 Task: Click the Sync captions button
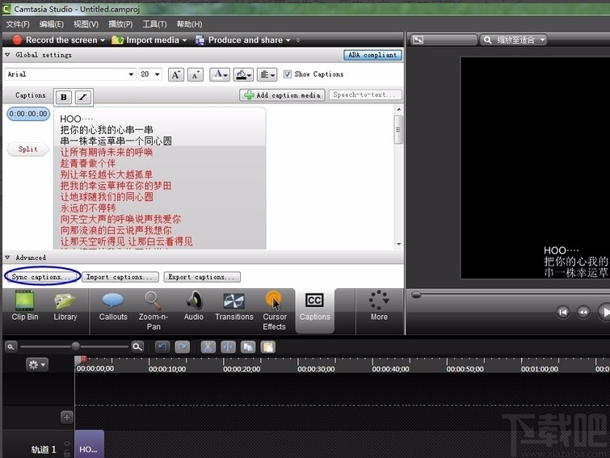[41, 277]
